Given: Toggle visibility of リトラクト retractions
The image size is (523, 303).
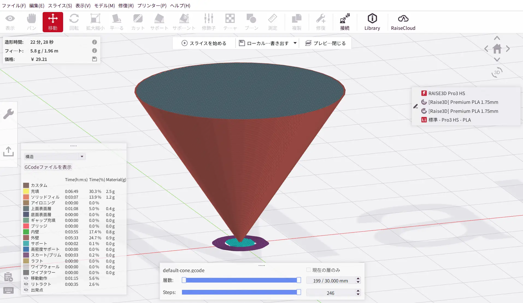Looking at the screenshot, I should 26,284.
